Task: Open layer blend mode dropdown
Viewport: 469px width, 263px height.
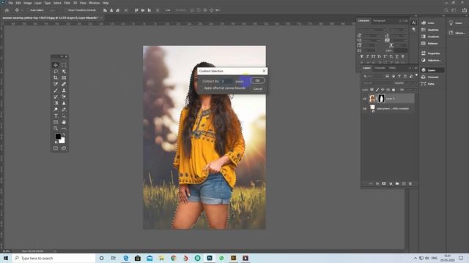Action: coord(377,83)
